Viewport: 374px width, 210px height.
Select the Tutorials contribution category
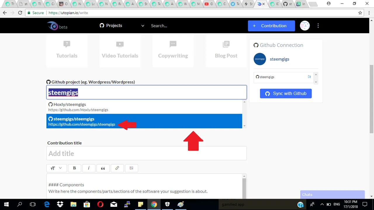[67, 50]
